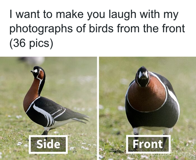Select the Front label box
The image size is (196, 160).
(149, 144)
